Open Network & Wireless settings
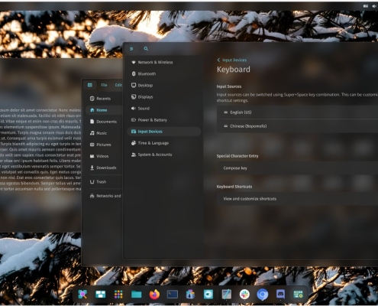 pyautogui.click(x=163, y=62)
